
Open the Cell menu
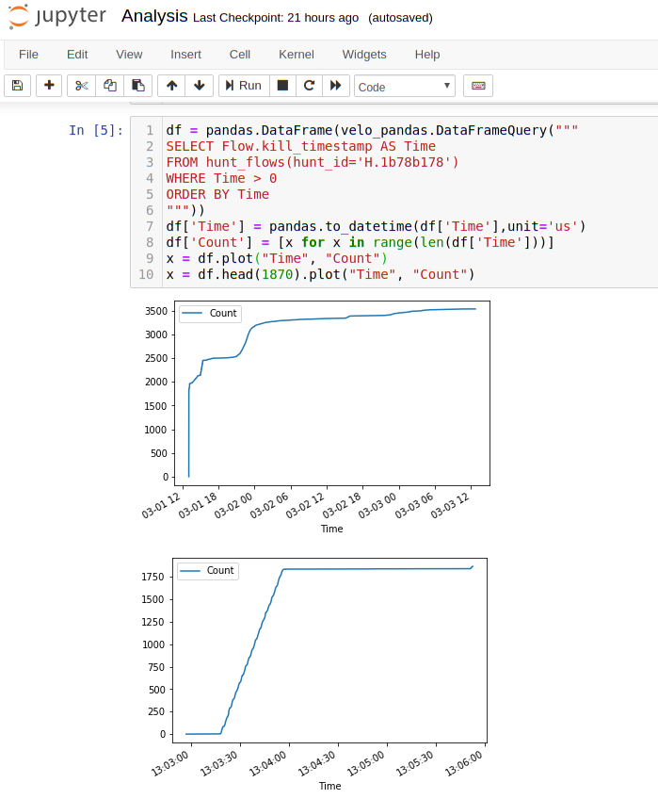click(240, 55)
